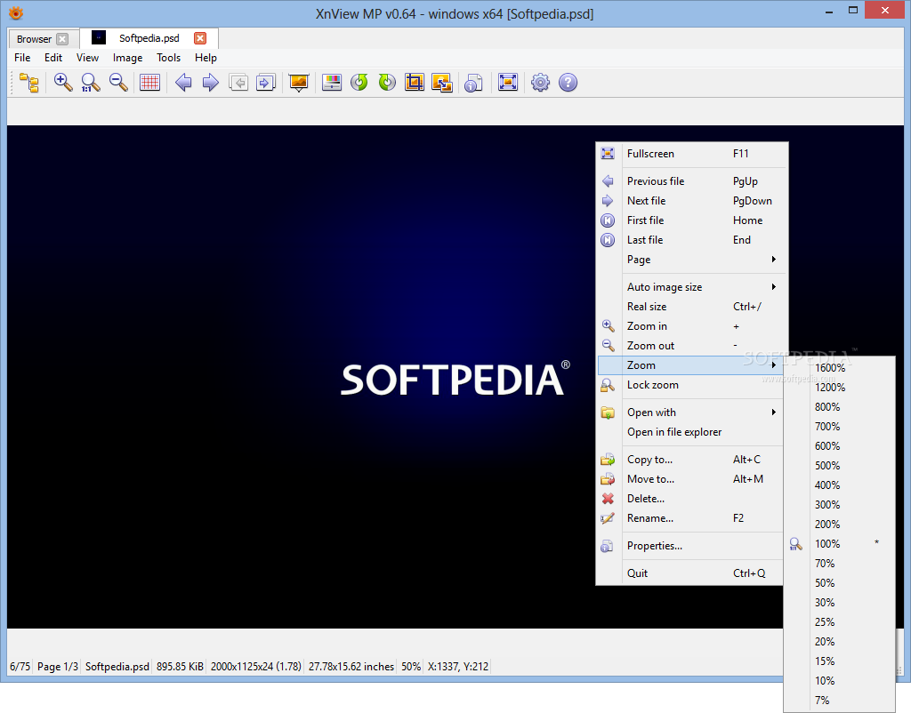Choose Previous file in context menu
Screen dimensions: 911x713
(692, 181)
